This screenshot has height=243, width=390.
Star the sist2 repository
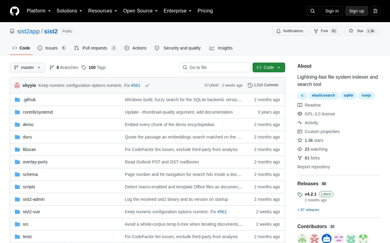(x=362, y=31)
